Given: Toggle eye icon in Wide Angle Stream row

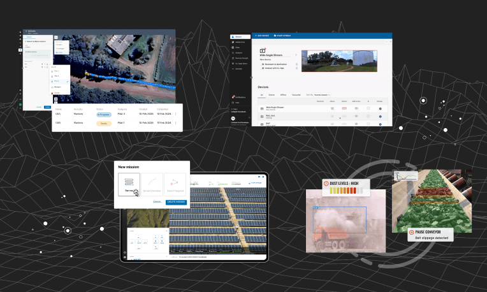Looking at the screenshot, I should pyautogui.click(x=356, y=108).
